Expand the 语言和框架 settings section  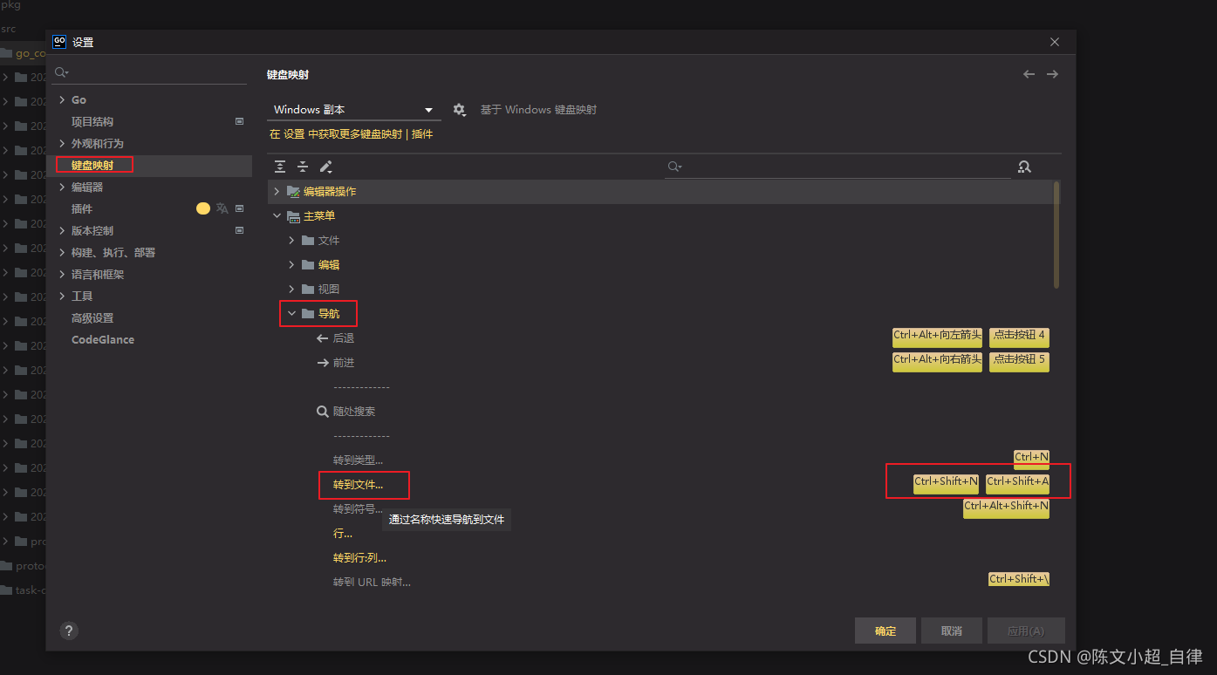pyautogui.click(x=62, y=274)
